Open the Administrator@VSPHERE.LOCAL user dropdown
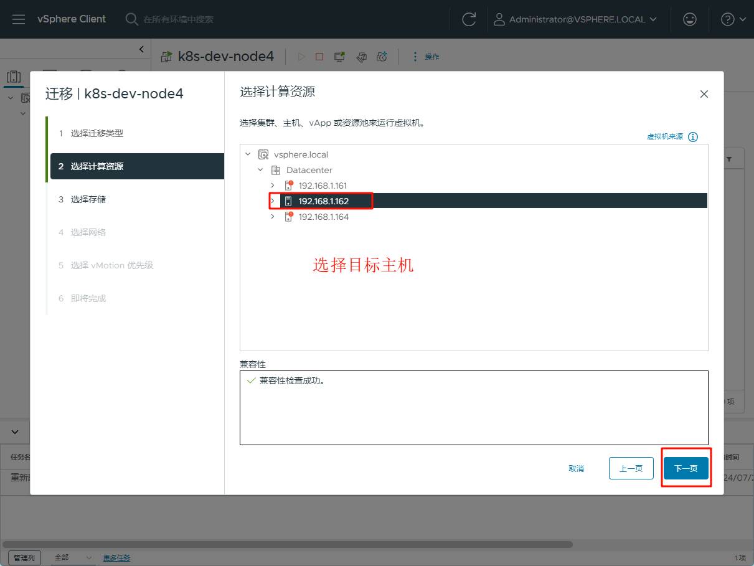Screen dimensions: 754x566 pos(575,19)
